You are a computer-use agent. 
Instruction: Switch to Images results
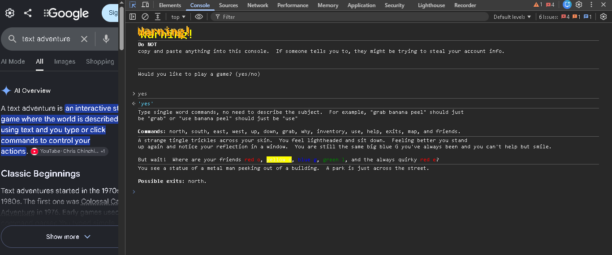65,61
